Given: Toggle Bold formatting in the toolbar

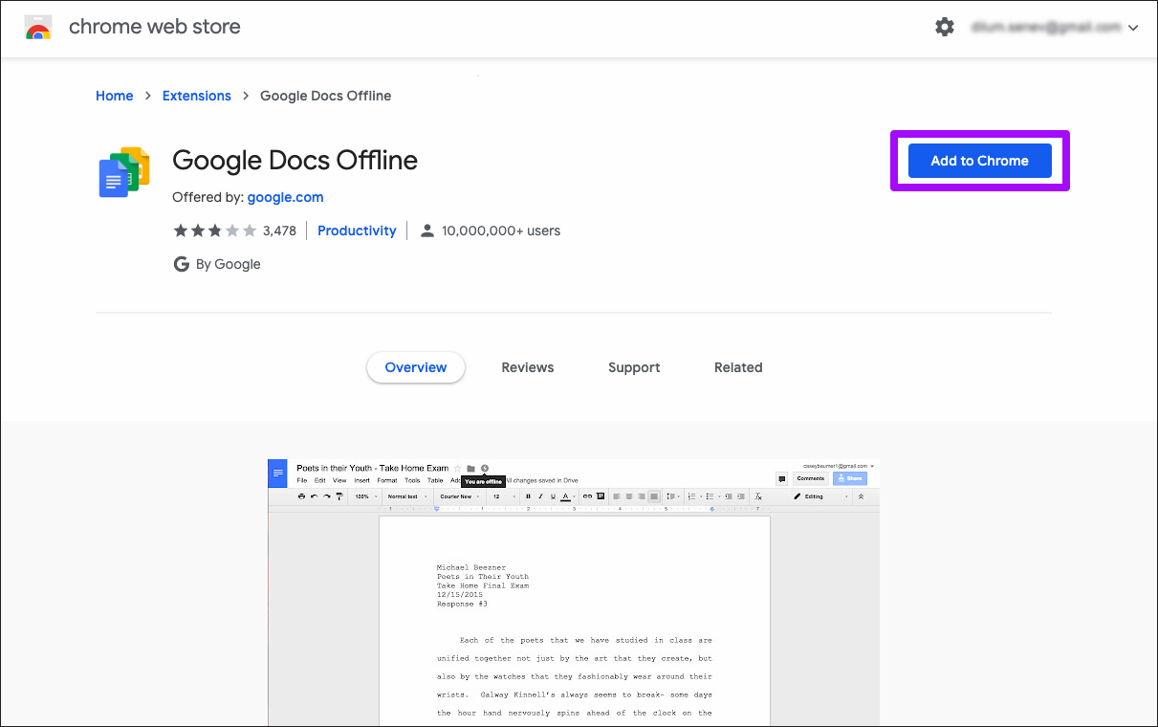Looking at the screenshot, I should click(x=528, y=496).
